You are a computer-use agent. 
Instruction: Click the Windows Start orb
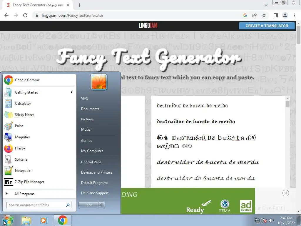pyautogui.click(x=8, y=220)
